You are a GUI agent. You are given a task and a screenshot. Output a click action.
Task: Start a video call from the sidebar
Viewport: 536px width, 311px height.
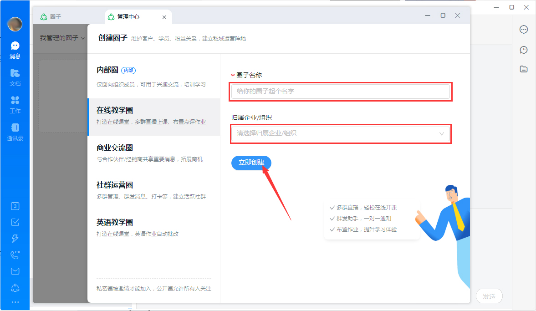(x=15, y=255)
